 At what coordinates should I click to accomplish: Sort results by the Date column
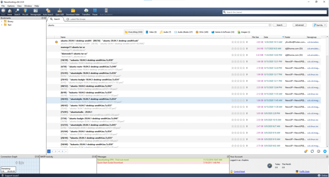pos(274,37)
